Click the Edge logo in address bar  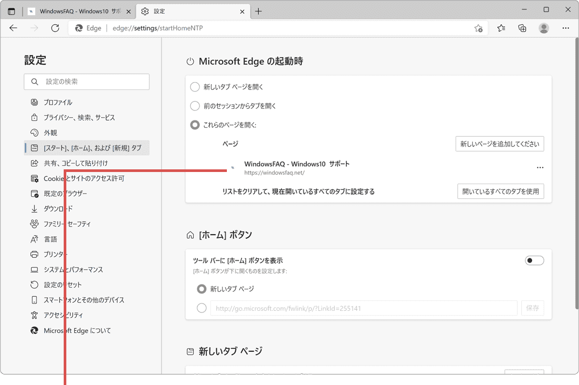coord(78,28)
